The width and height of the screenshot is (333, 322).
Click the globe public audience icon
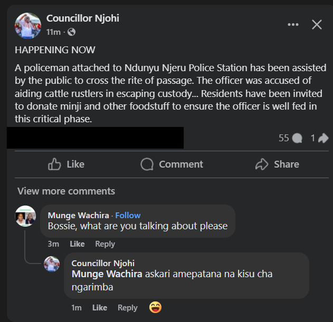[71, 32]
